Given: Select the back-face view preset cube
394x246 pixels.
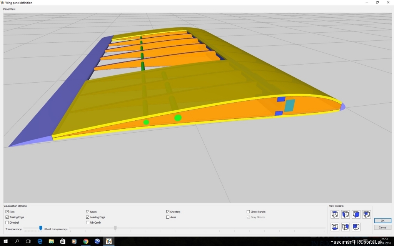Looking at the screenshot, I should [367, 214].
